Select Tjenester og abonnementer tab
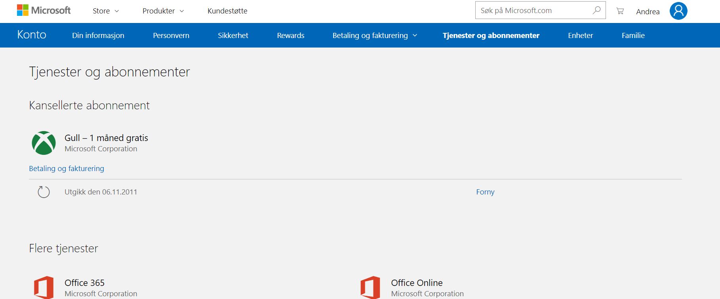The image size is (720, 299). [491, 35]
